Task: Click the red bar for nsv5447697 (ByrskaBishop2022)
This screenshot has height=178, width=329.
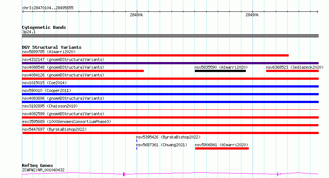Action: (170, 133)
